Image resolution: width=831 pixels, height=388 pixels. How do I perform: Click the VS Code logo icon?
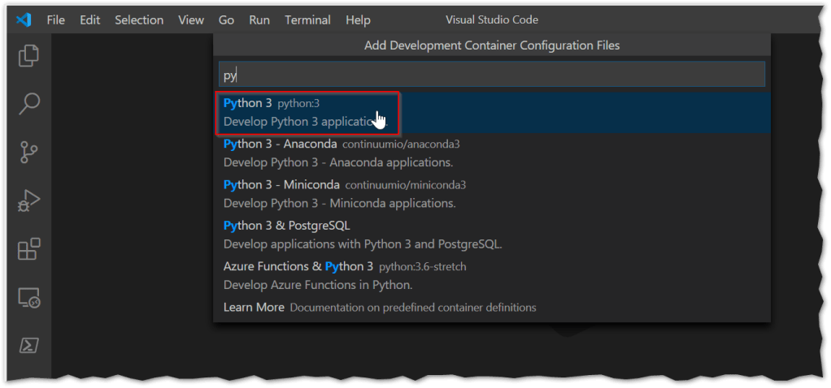(24, 19)
